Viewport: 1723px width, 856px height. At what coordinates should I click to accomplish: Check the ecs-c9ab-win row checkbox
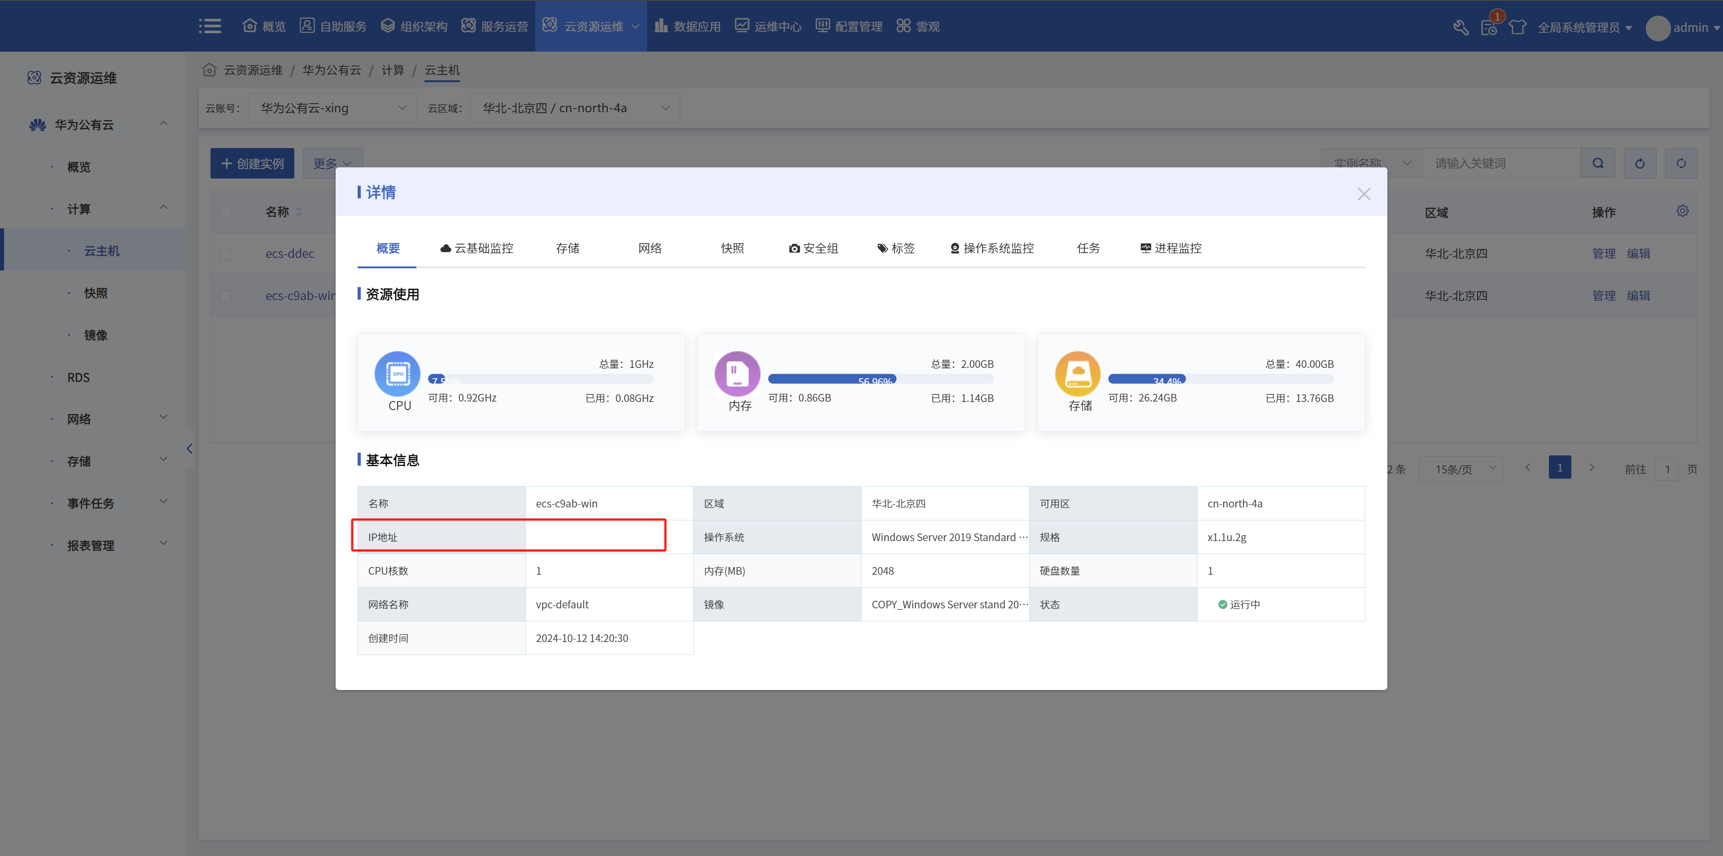[225, 296]
